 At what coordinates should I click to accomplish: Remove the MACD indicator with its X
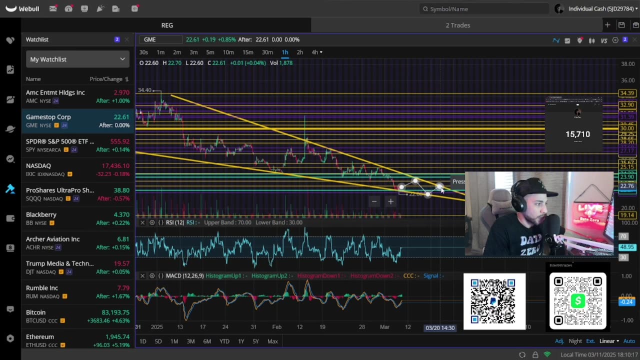coord(142,275)
